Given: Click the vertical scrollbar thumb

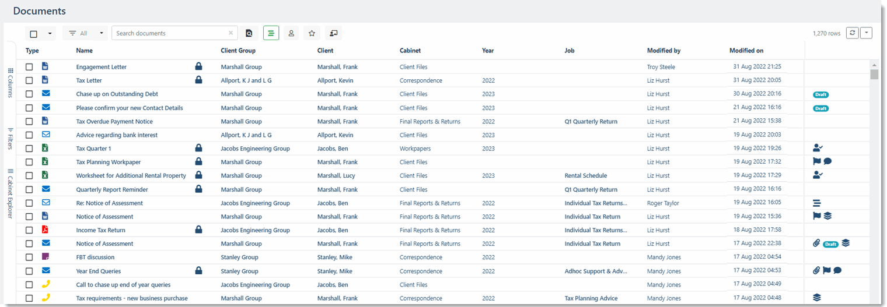Looking at the screenshot, I should 874,74.
